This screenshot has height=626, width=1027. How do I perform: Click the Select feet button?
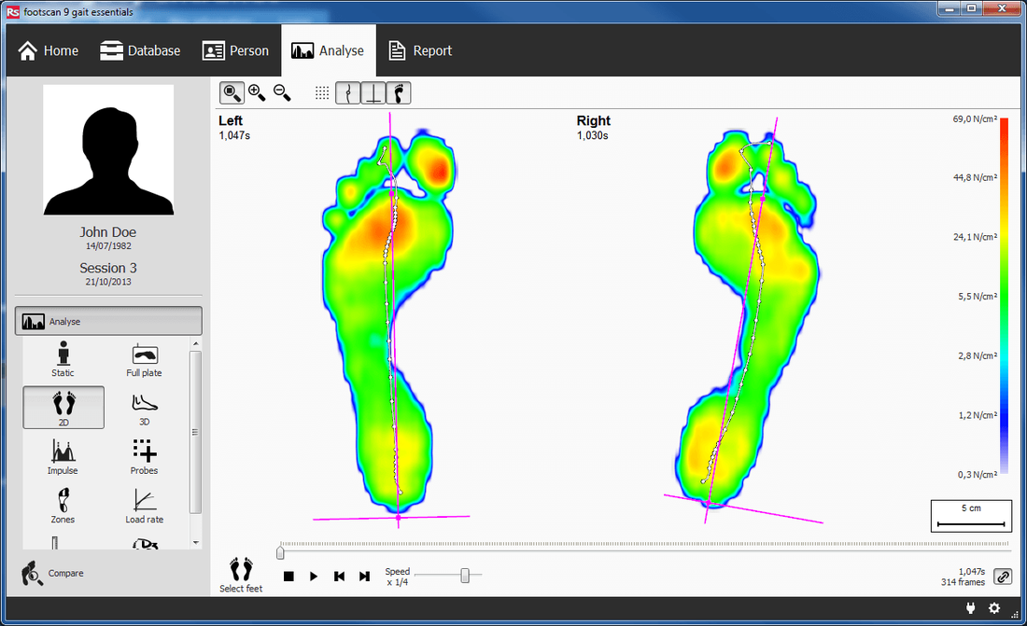[x=241, y=575]
